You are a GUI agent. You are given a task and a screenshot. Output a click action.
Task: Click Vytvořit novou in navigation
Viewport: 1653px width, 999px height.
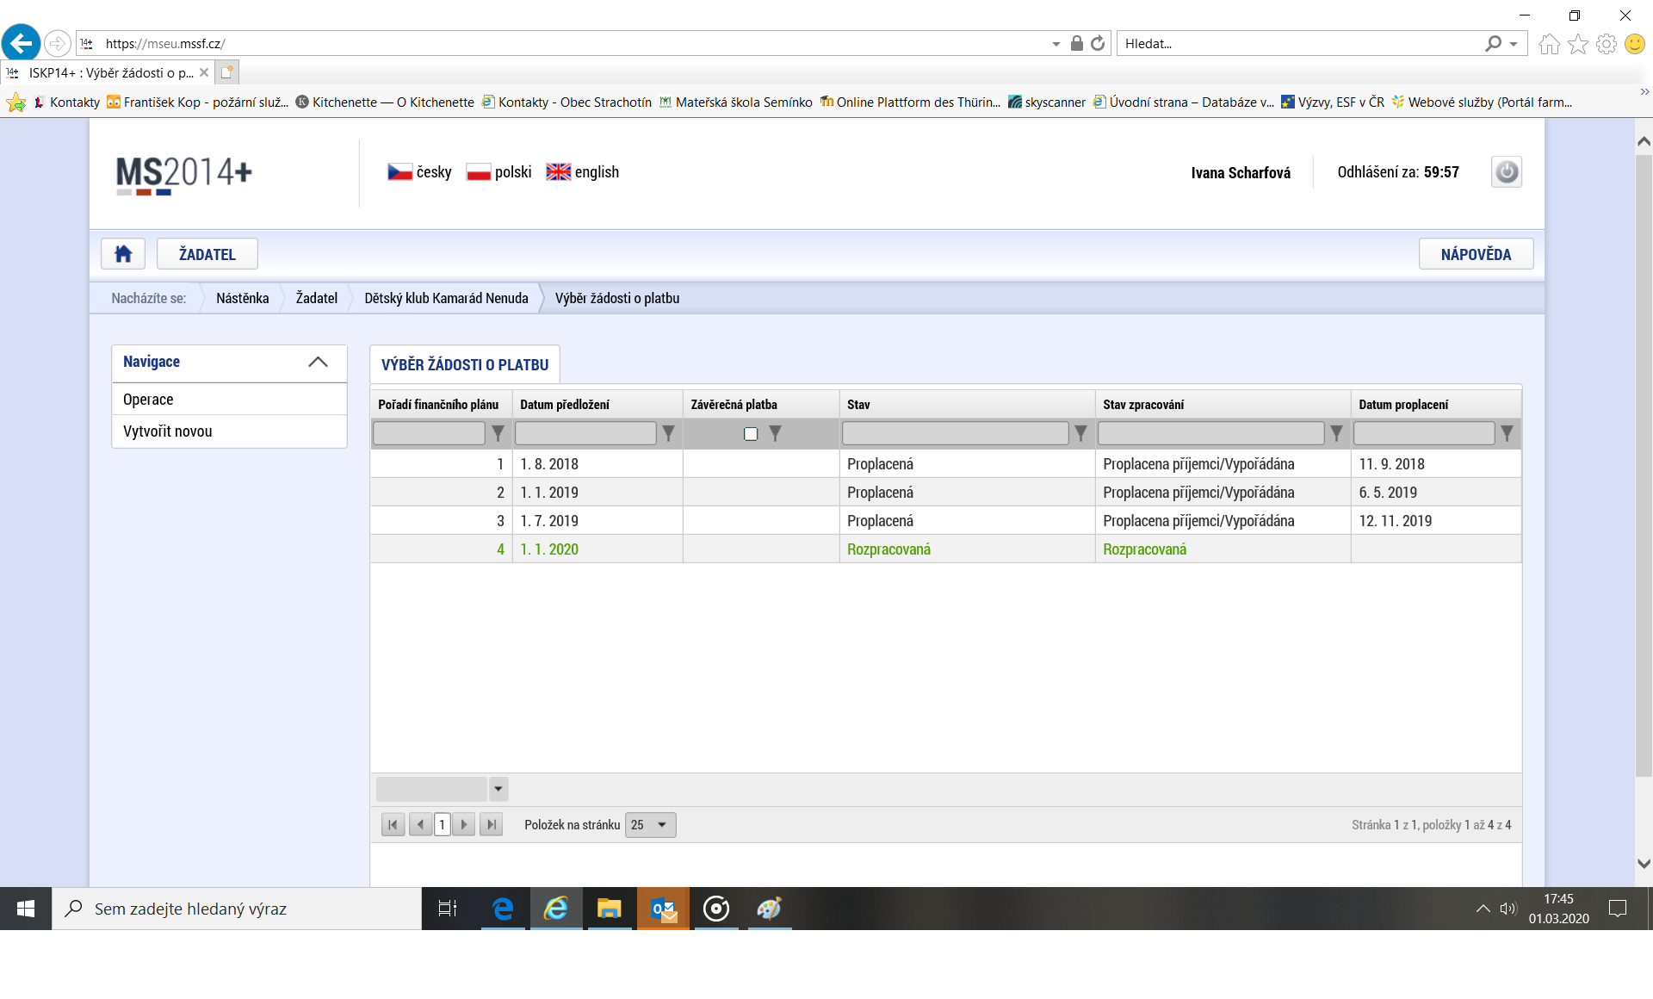[x=168, y=431]
